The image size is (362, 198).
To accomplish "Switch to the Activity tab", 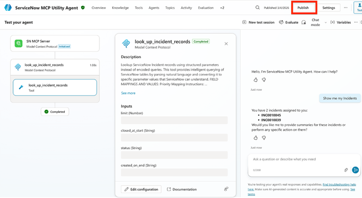I will coord(186,8).
